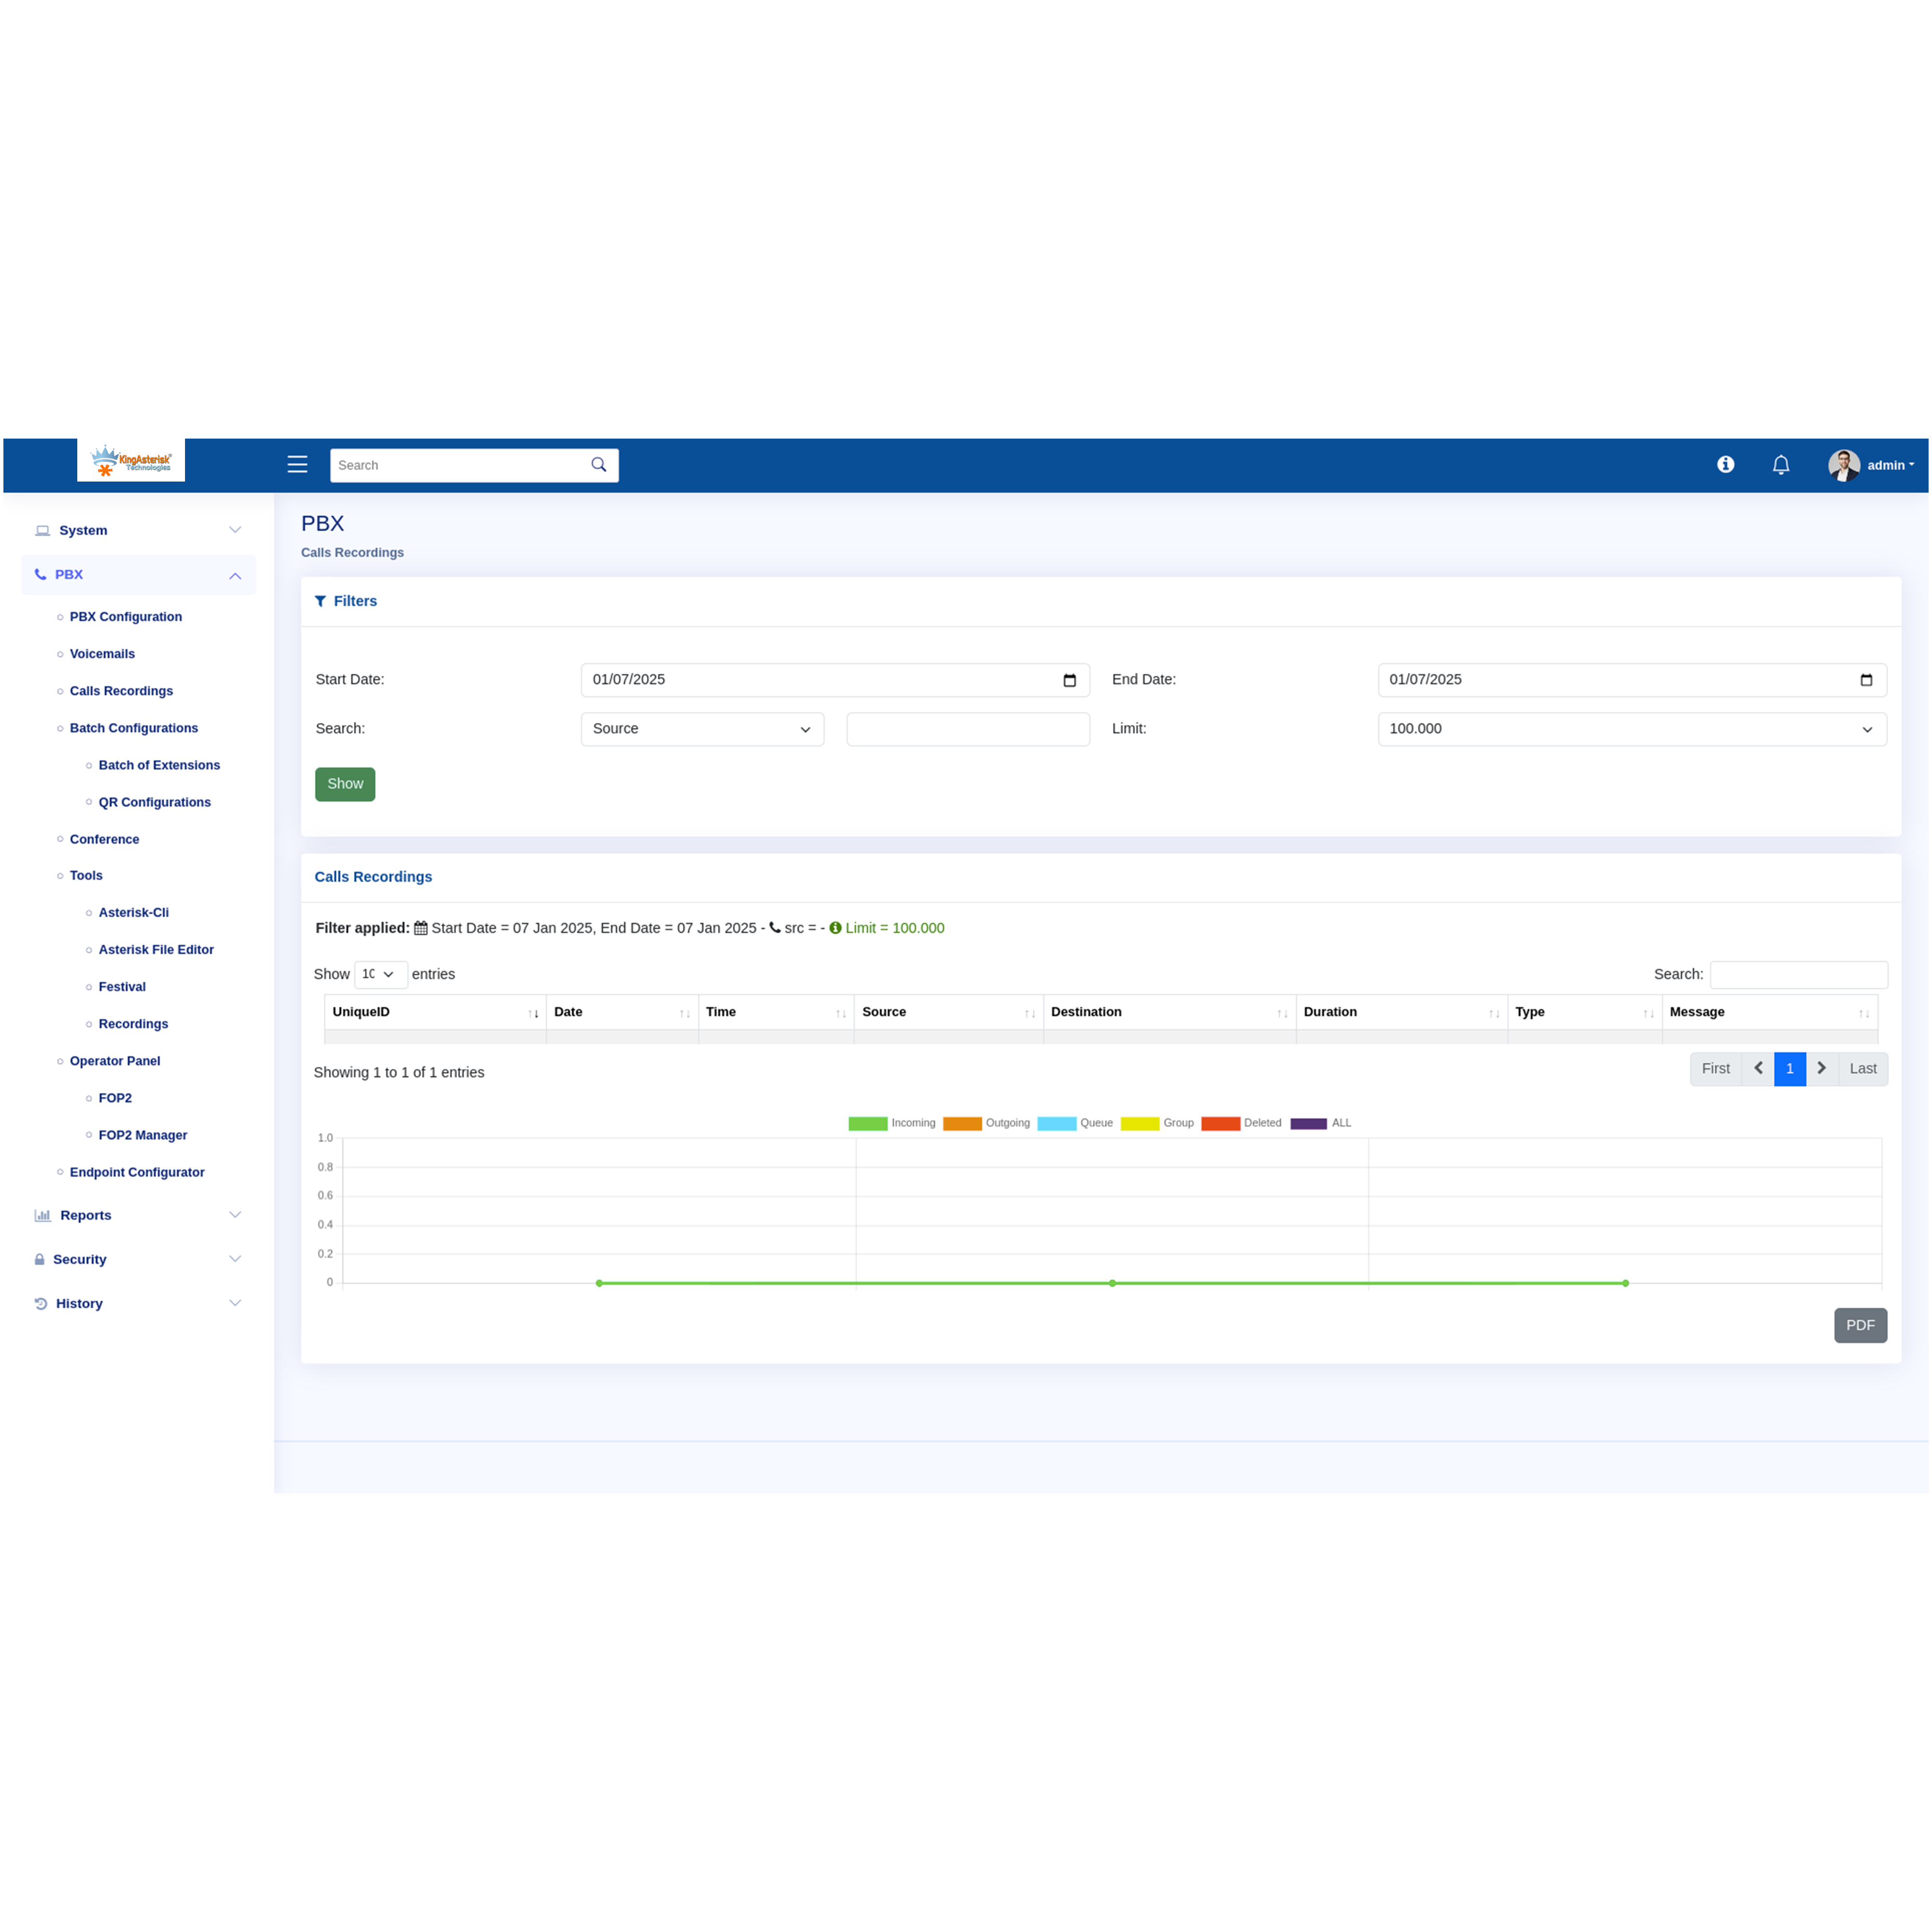Open Tools in sidebar
Image resolution: width=1932 pixels, height=1932 pixels.
pyautogui.click(x=86, y=875)
